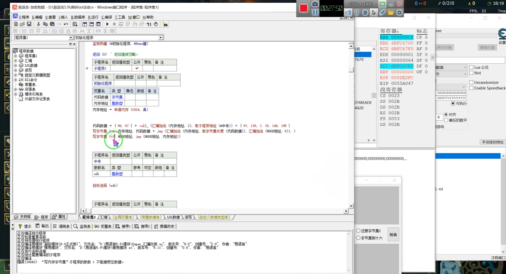Select the 还原字节集2 radio button
Screen dimensions: 506x274
click(x=359, y=231)
